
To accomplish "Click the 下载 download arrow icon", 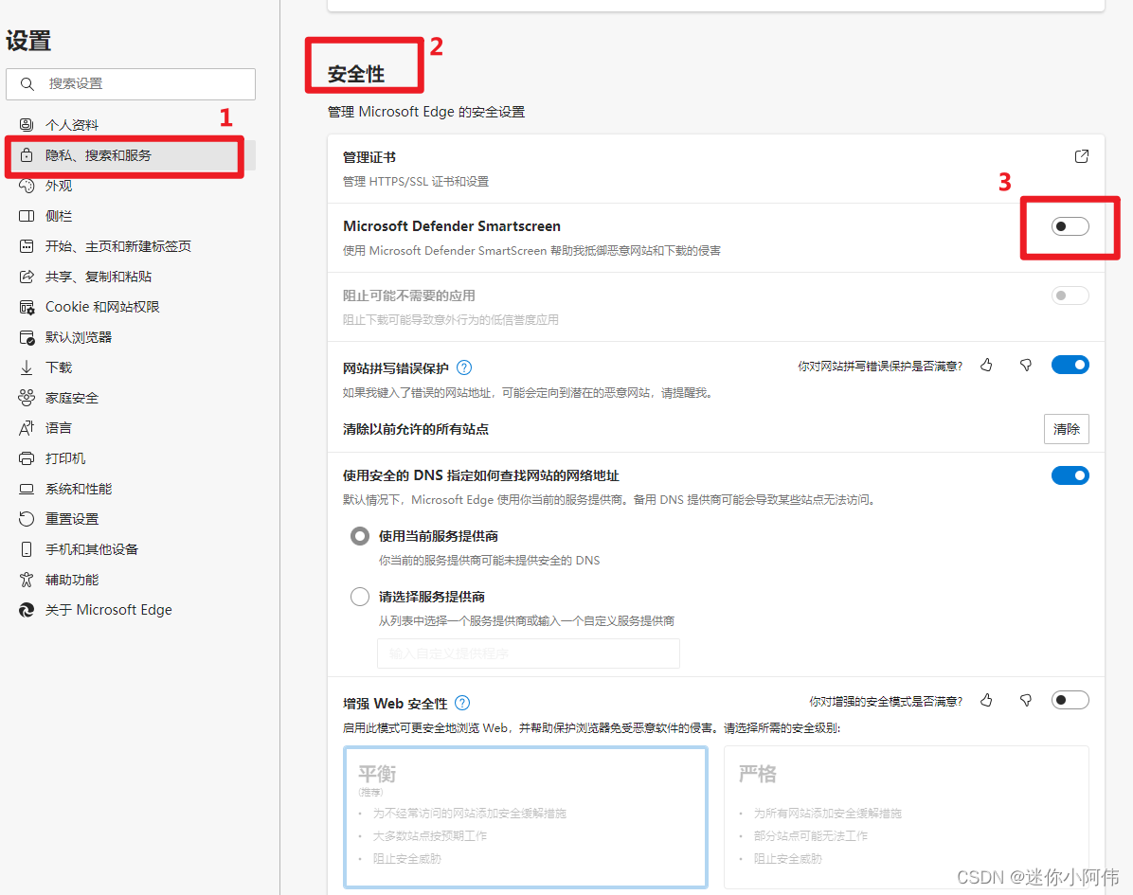I will 27,367.
